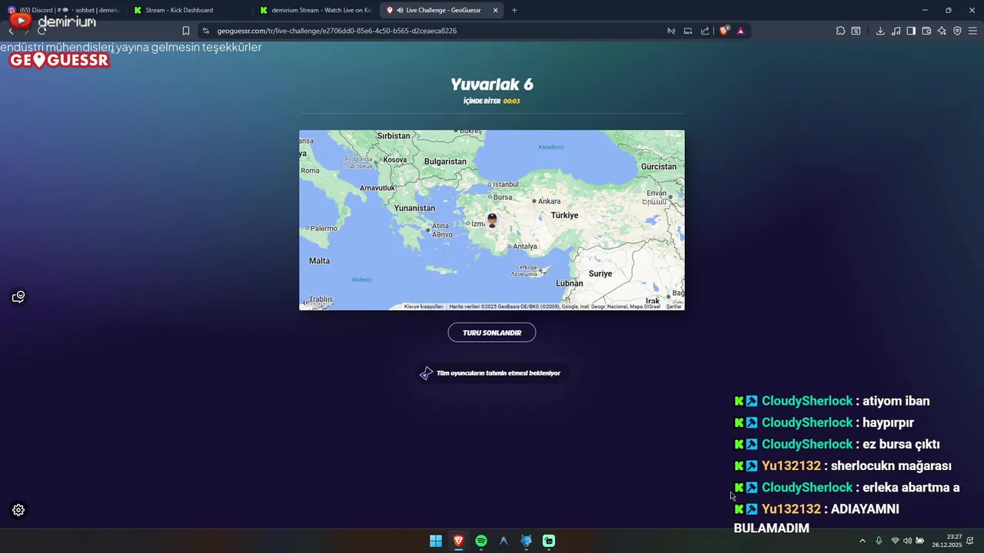Click the Klavye kısayolları map link
Viewport: 984px width, 553px height.
(x=424, y=306)
